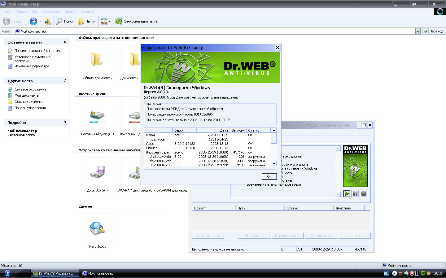Screen dimensions: 446x278
Task: Click the Forward arrow toolbar icon
Action: (33, 21)
